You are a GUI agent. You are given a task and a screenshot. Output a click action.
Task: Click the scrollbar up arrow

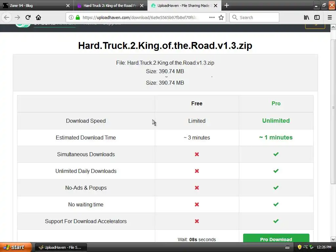click(333, 27)
